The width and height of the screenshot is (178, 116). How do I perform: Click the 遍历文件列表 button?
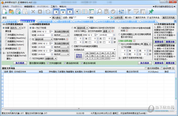(169, 18)
